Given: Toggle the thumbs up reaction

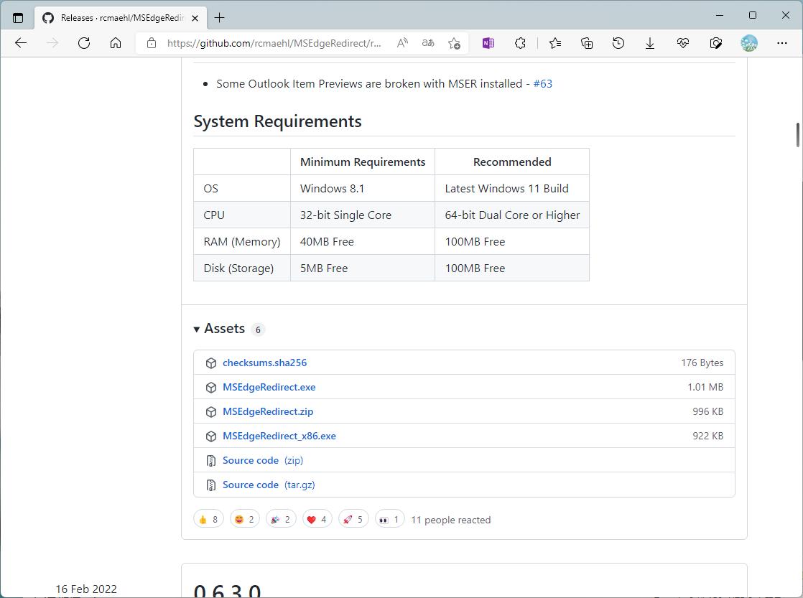Looking at the screenshot, I should pyautogui.click(x=208, y=519).
